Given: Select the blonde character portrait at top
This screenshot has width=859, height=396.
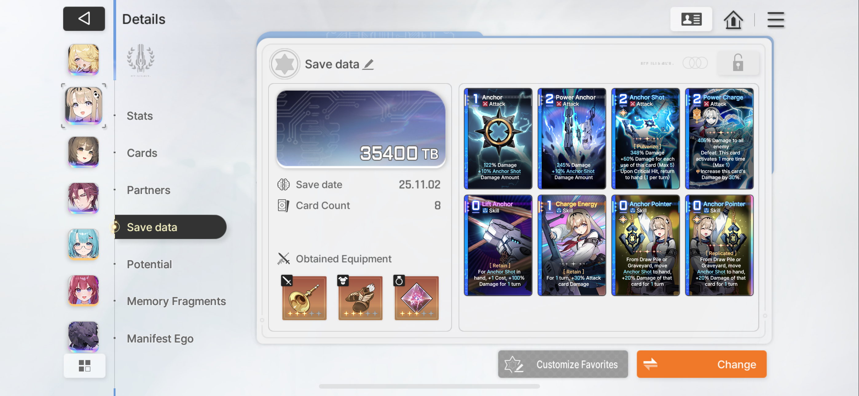Looking at the screenshot, I should pyautogui.click(x=83, y=59).
